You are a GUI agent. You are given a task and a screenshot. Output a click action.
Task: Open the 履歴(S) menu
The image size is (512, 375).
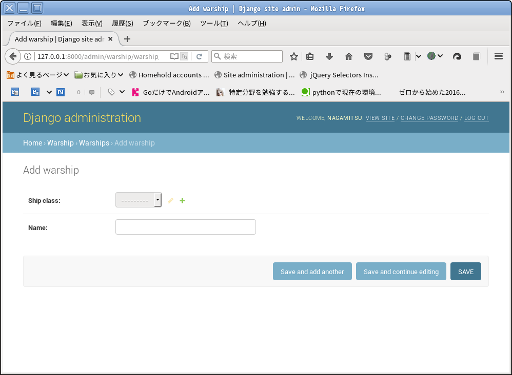[123, 23]
